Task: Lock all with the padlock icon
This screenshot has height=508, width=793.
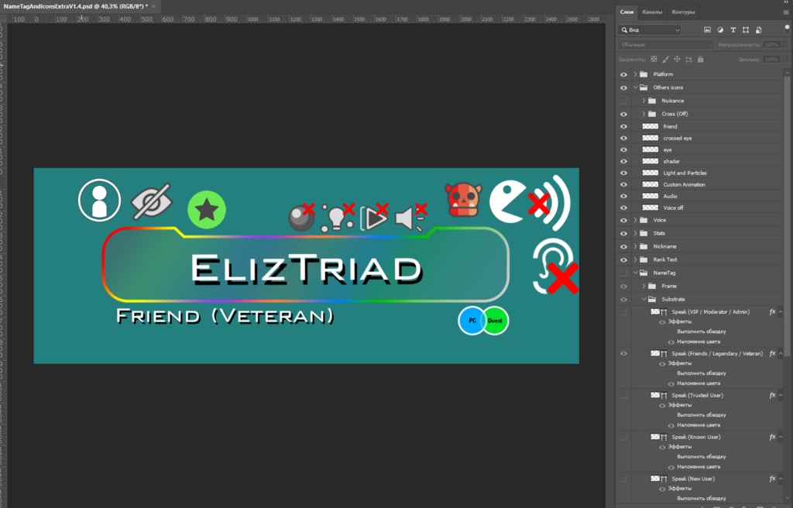Action: coord(700,59)
